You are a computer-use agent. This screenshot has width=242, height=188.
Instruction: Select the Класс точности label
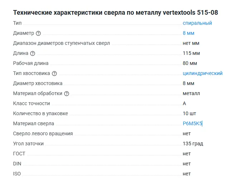coord(32,103)
